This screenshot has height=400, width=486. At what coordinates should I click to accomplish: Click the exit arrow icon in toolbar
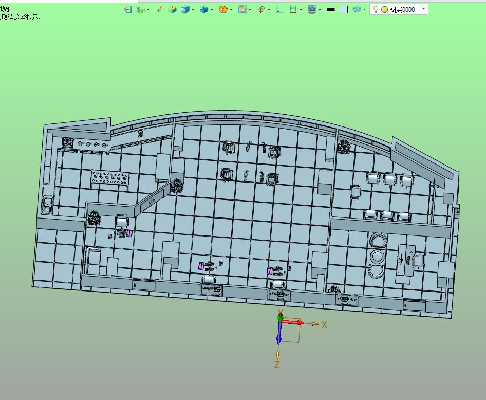(x=128, y=9)
